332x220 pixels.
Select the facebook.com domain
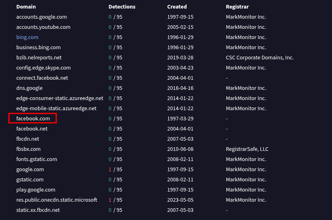tap(33, 118)
